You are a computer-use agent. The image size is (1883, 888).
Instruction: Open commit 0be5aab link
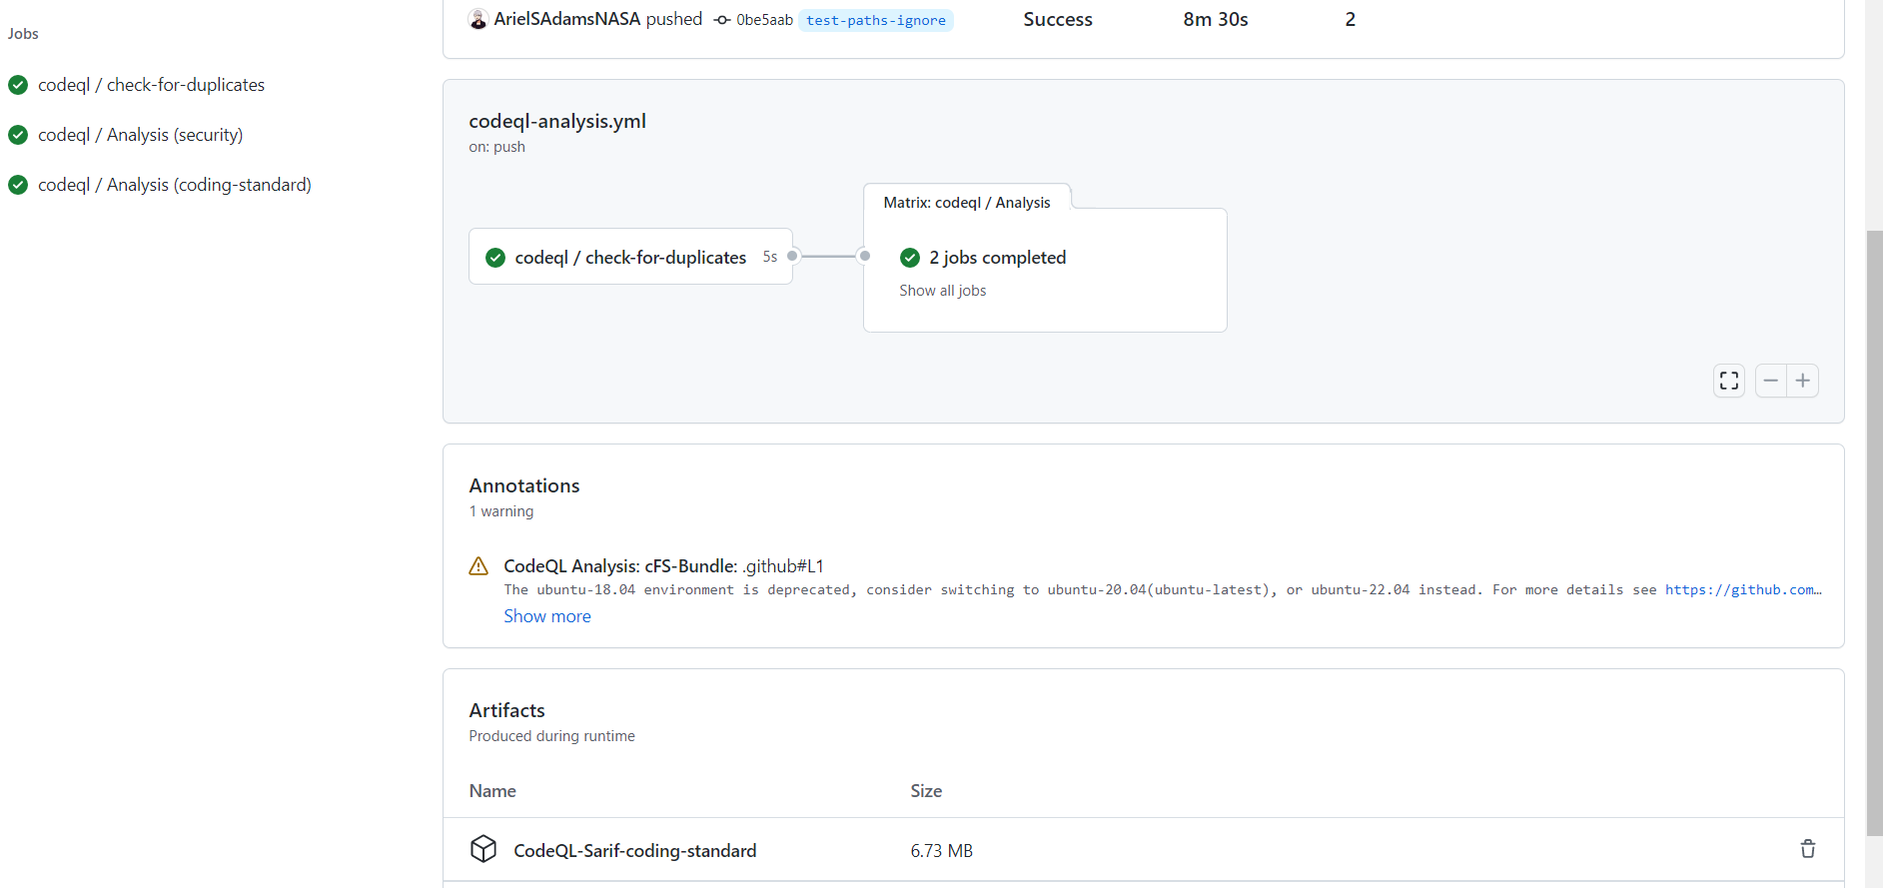(764, 20)
